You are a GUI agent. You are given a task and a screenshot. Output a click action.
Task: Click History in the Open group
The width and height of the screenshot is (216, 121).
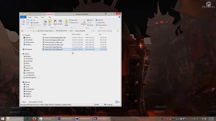[x=90, y=25]
